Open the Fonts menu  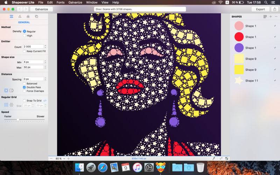pos(61,2)
